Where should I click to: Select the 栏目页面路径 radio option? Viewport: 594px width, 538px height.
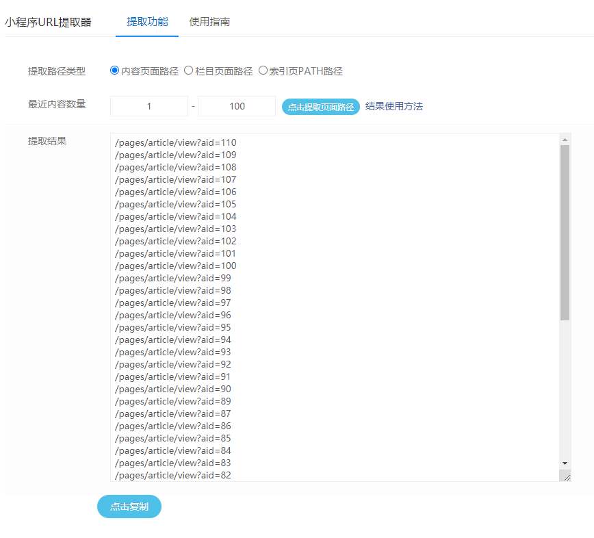tap(188, 71)
